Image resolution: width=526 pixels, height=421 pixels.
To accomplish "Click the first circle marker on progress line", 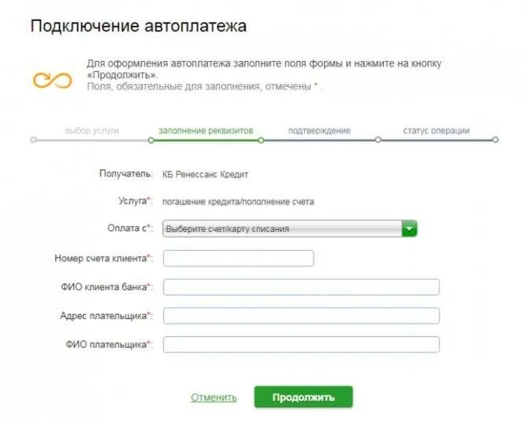I will point(33,140).
